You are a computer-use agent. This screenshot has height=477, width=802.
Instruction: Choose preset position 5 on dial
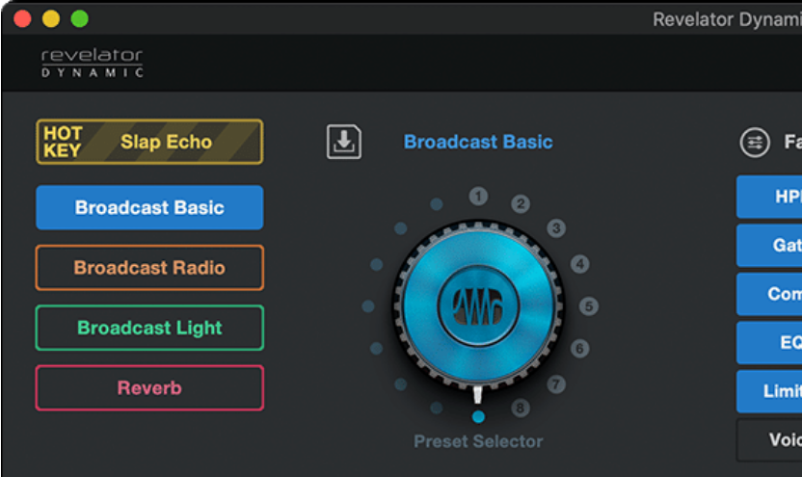click(x=589, y=306)
